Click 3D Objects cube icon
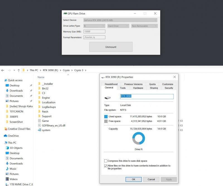Image resolution: width=223 pixels, height=186 pixels. (7, 148)
